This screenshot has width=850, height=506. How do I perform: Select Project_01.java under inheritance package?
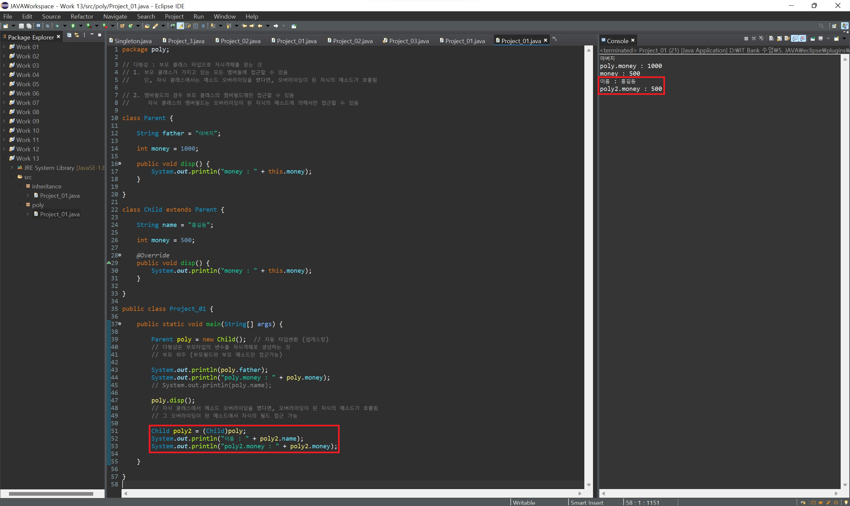(x=59, y=196)
